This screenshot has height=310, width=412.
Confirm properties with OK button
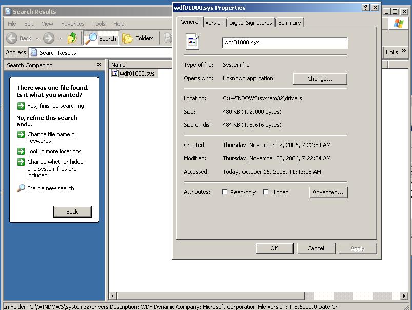coord(274,248)
